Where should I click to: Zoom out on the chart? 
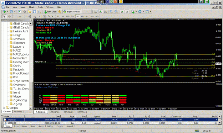point(116,12)
